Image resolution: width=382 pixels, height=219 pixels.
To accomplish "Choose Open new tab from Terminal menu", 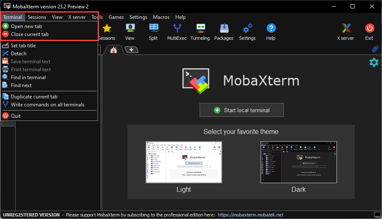I will click(49, 26).
